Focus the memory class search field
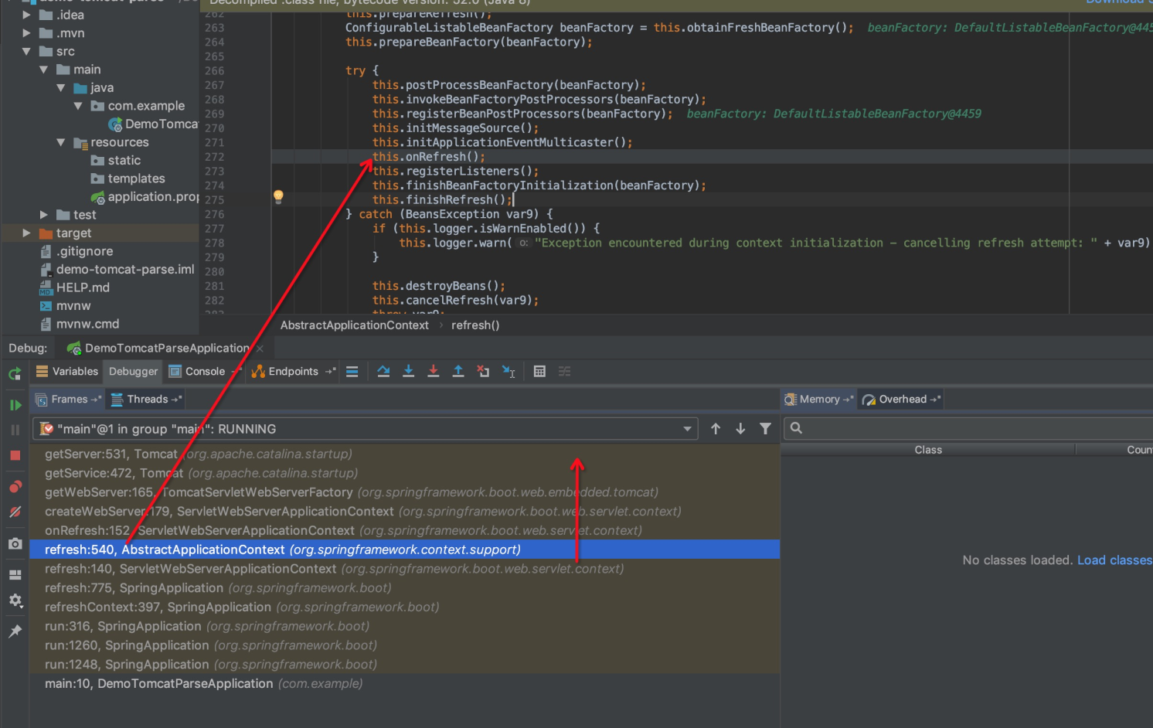 [968, 428]
